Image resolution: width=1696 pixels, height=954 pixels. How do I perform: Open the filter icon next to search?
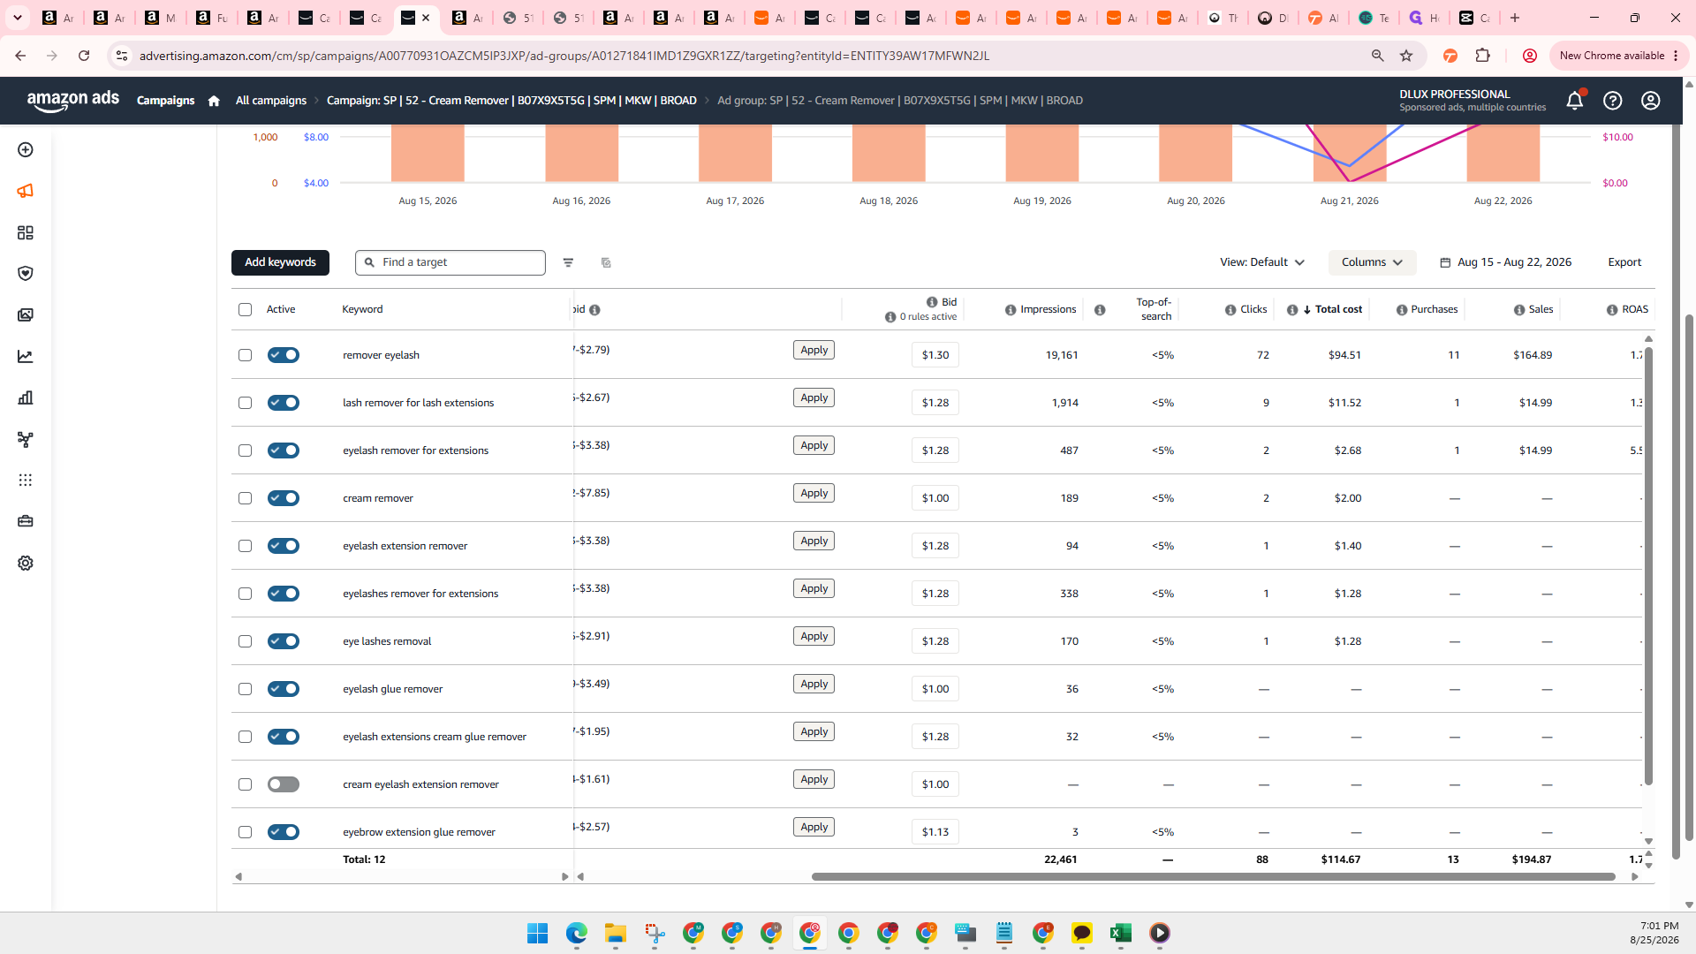(568, 262)
